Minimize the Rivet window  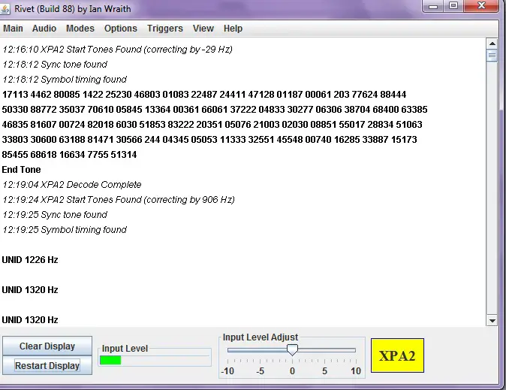tap(435, 6)
